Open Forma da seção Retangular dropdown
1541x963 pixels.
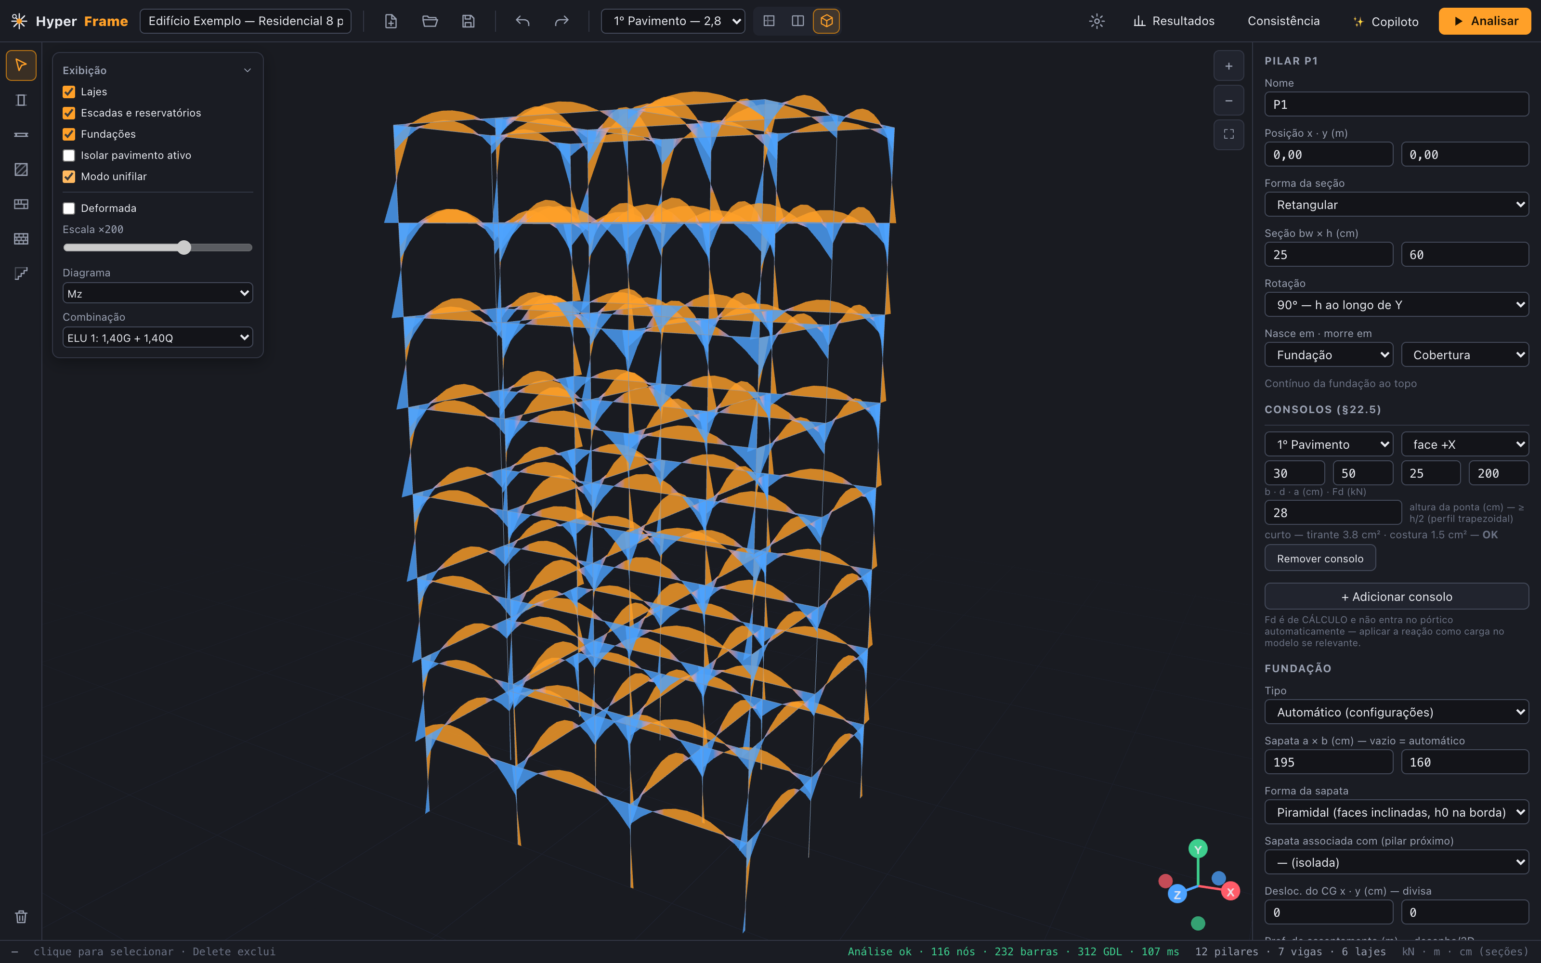point(1397,205)
